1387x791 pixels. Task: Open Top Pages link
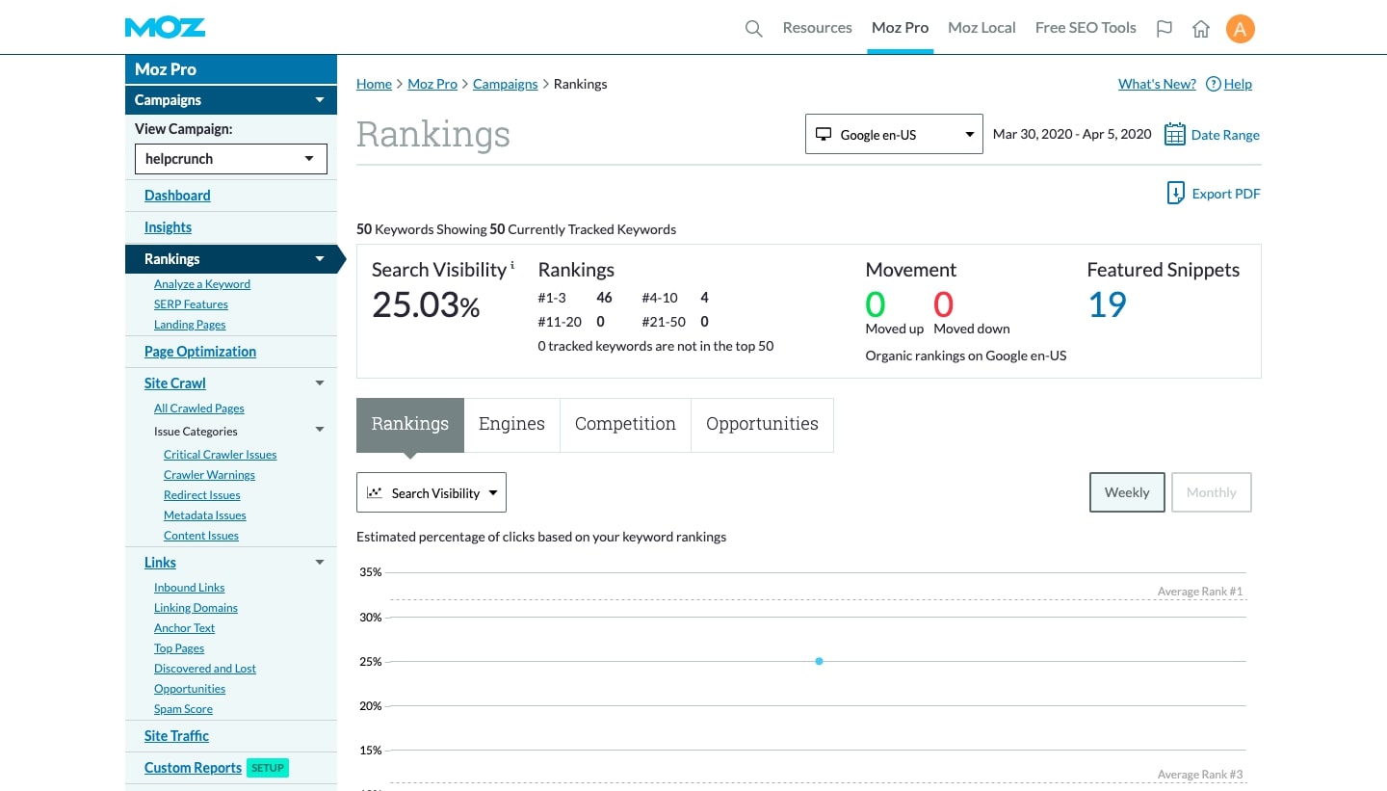point(179,648)
